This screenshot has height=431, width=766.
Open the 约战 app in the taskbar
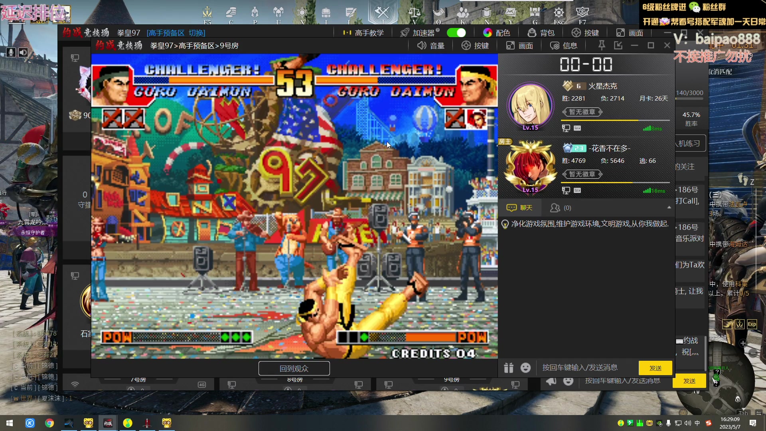[108, 423]
